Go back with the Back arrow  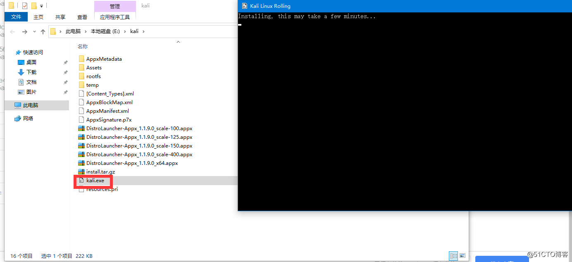(13, 32)
